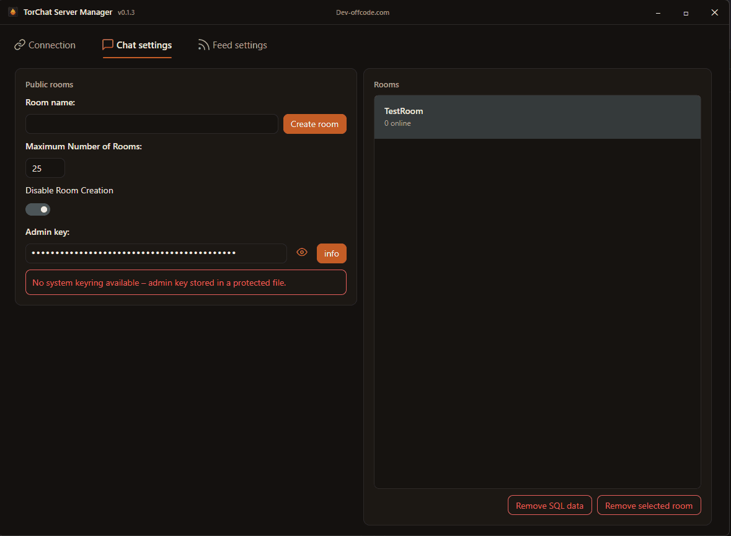This screenshot has height=536, width=731.
Task: Select the Chat settings tab
Action: 137,45
